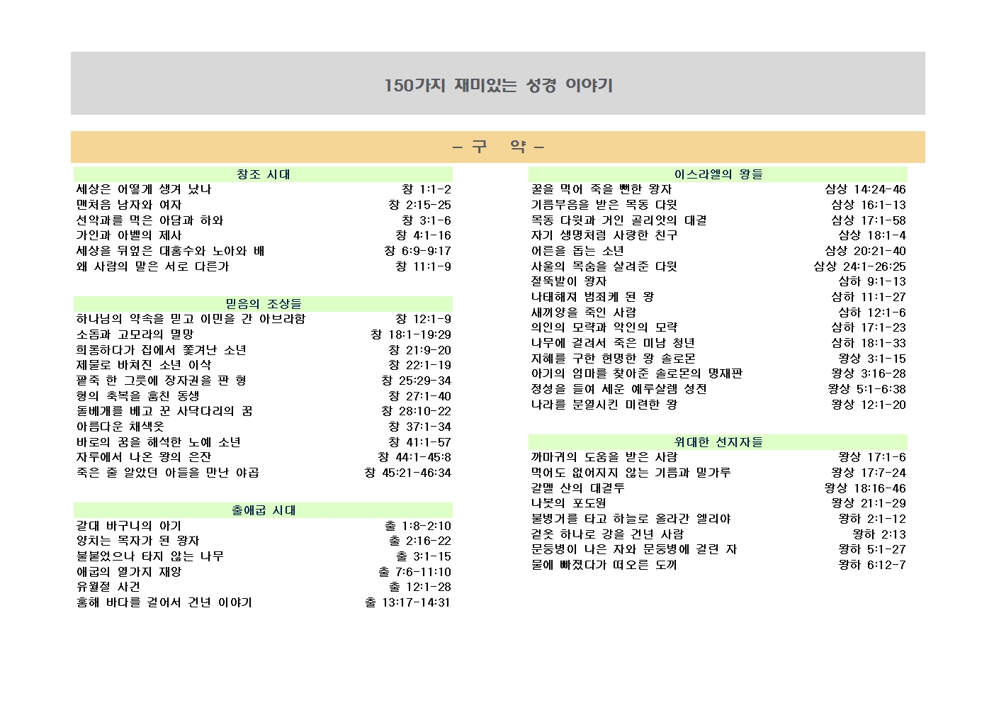Click the reference '창 1:1-2'
This screenshot has width=994, height=703.
pos(427,189)
